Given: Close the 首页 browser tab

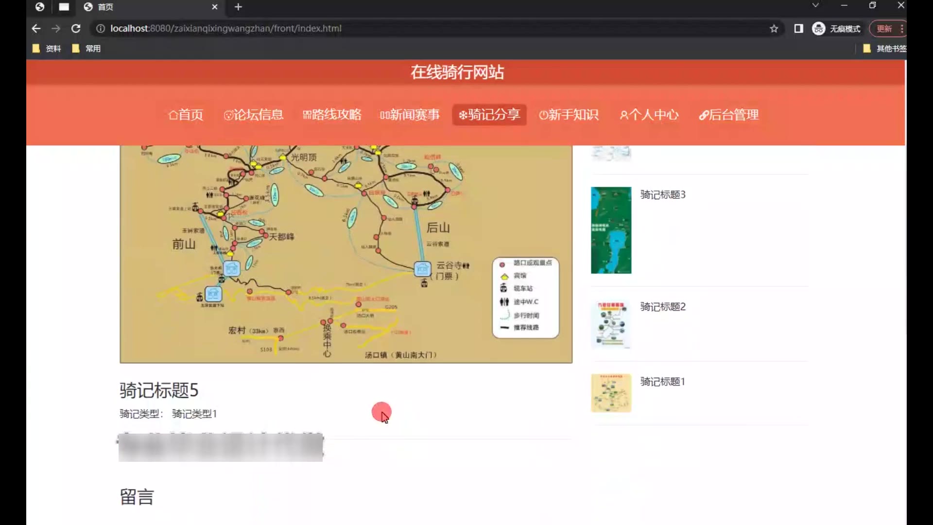Looking at the screenshot, I should (215, 7).
